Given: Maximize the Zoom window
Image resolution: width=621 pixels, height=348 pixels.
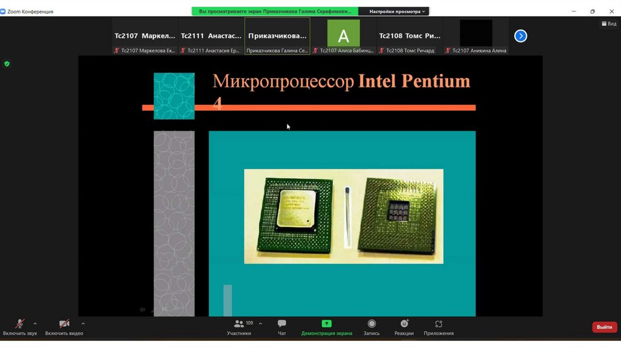Looking at the screenshot, I should [592, 12].
